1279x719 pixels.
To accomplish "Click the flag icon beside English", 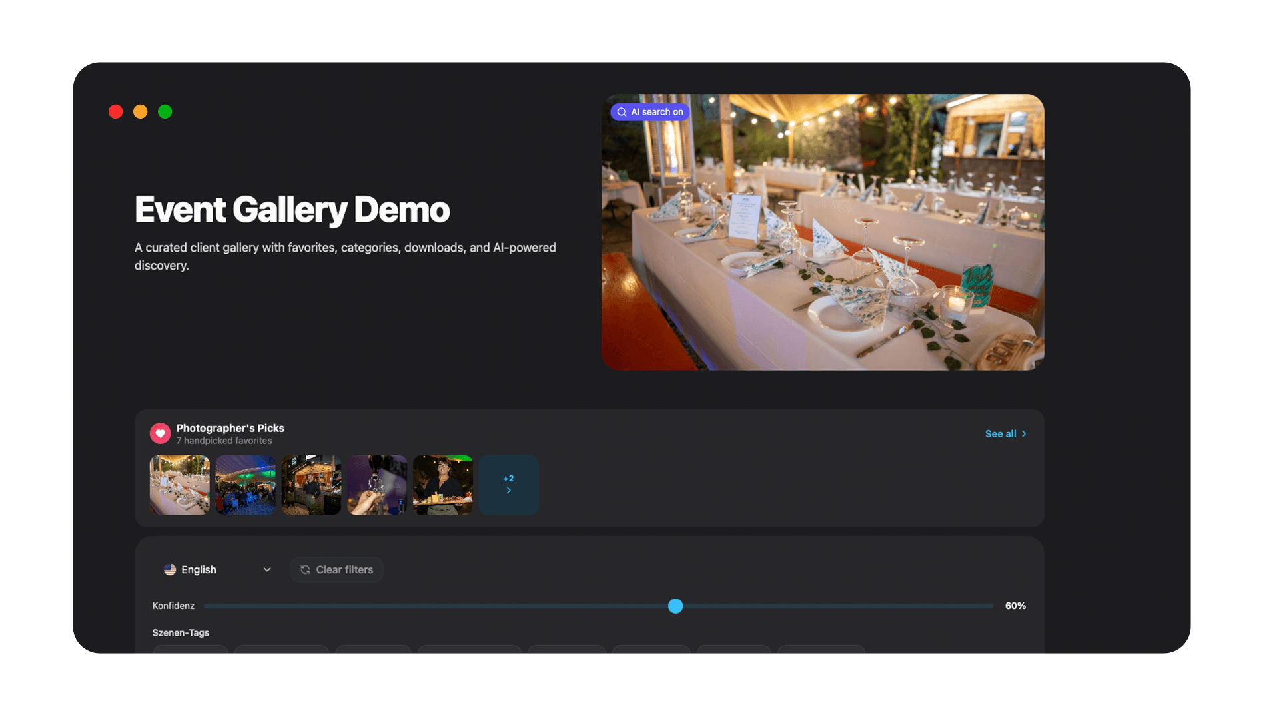I will coord(170,570).
